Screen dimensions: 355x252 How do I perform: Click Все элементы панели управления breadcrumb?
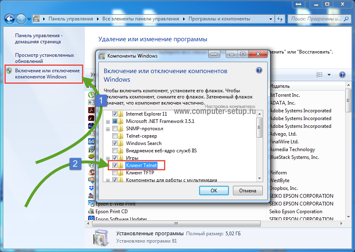click(141, 19)
